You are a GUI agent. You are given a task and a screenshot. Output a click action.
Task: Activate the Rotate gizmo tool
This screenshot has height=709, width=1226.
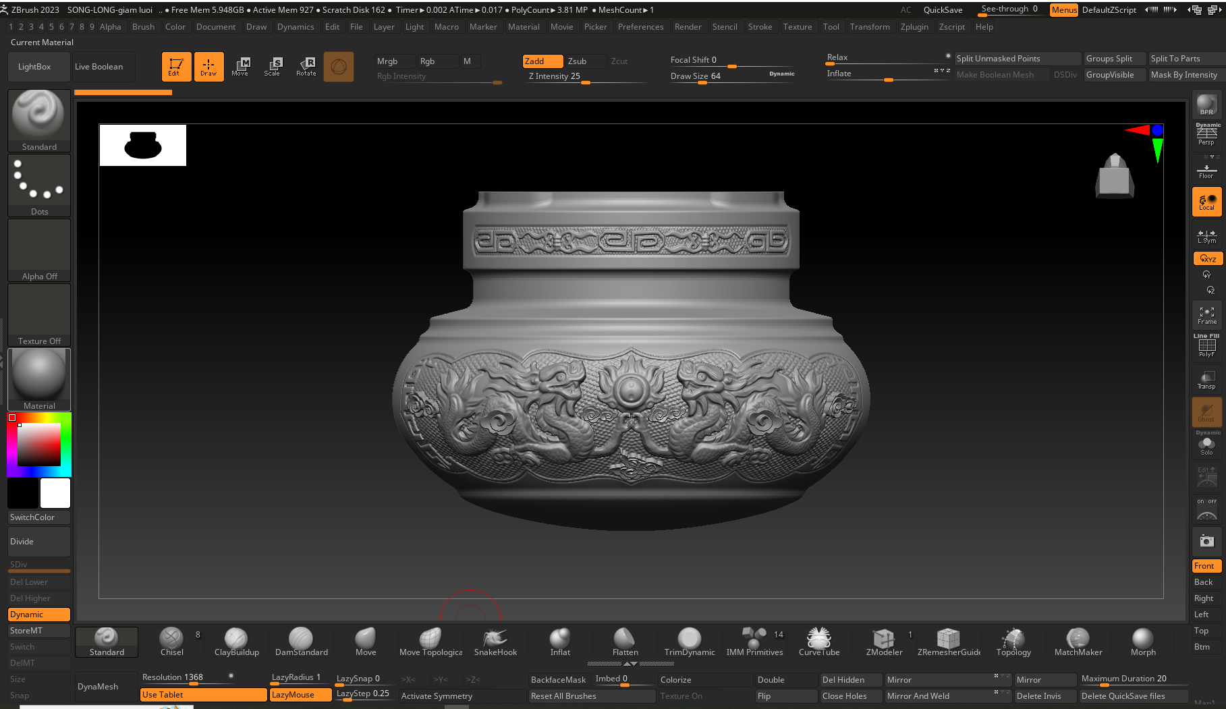point(306,66)
